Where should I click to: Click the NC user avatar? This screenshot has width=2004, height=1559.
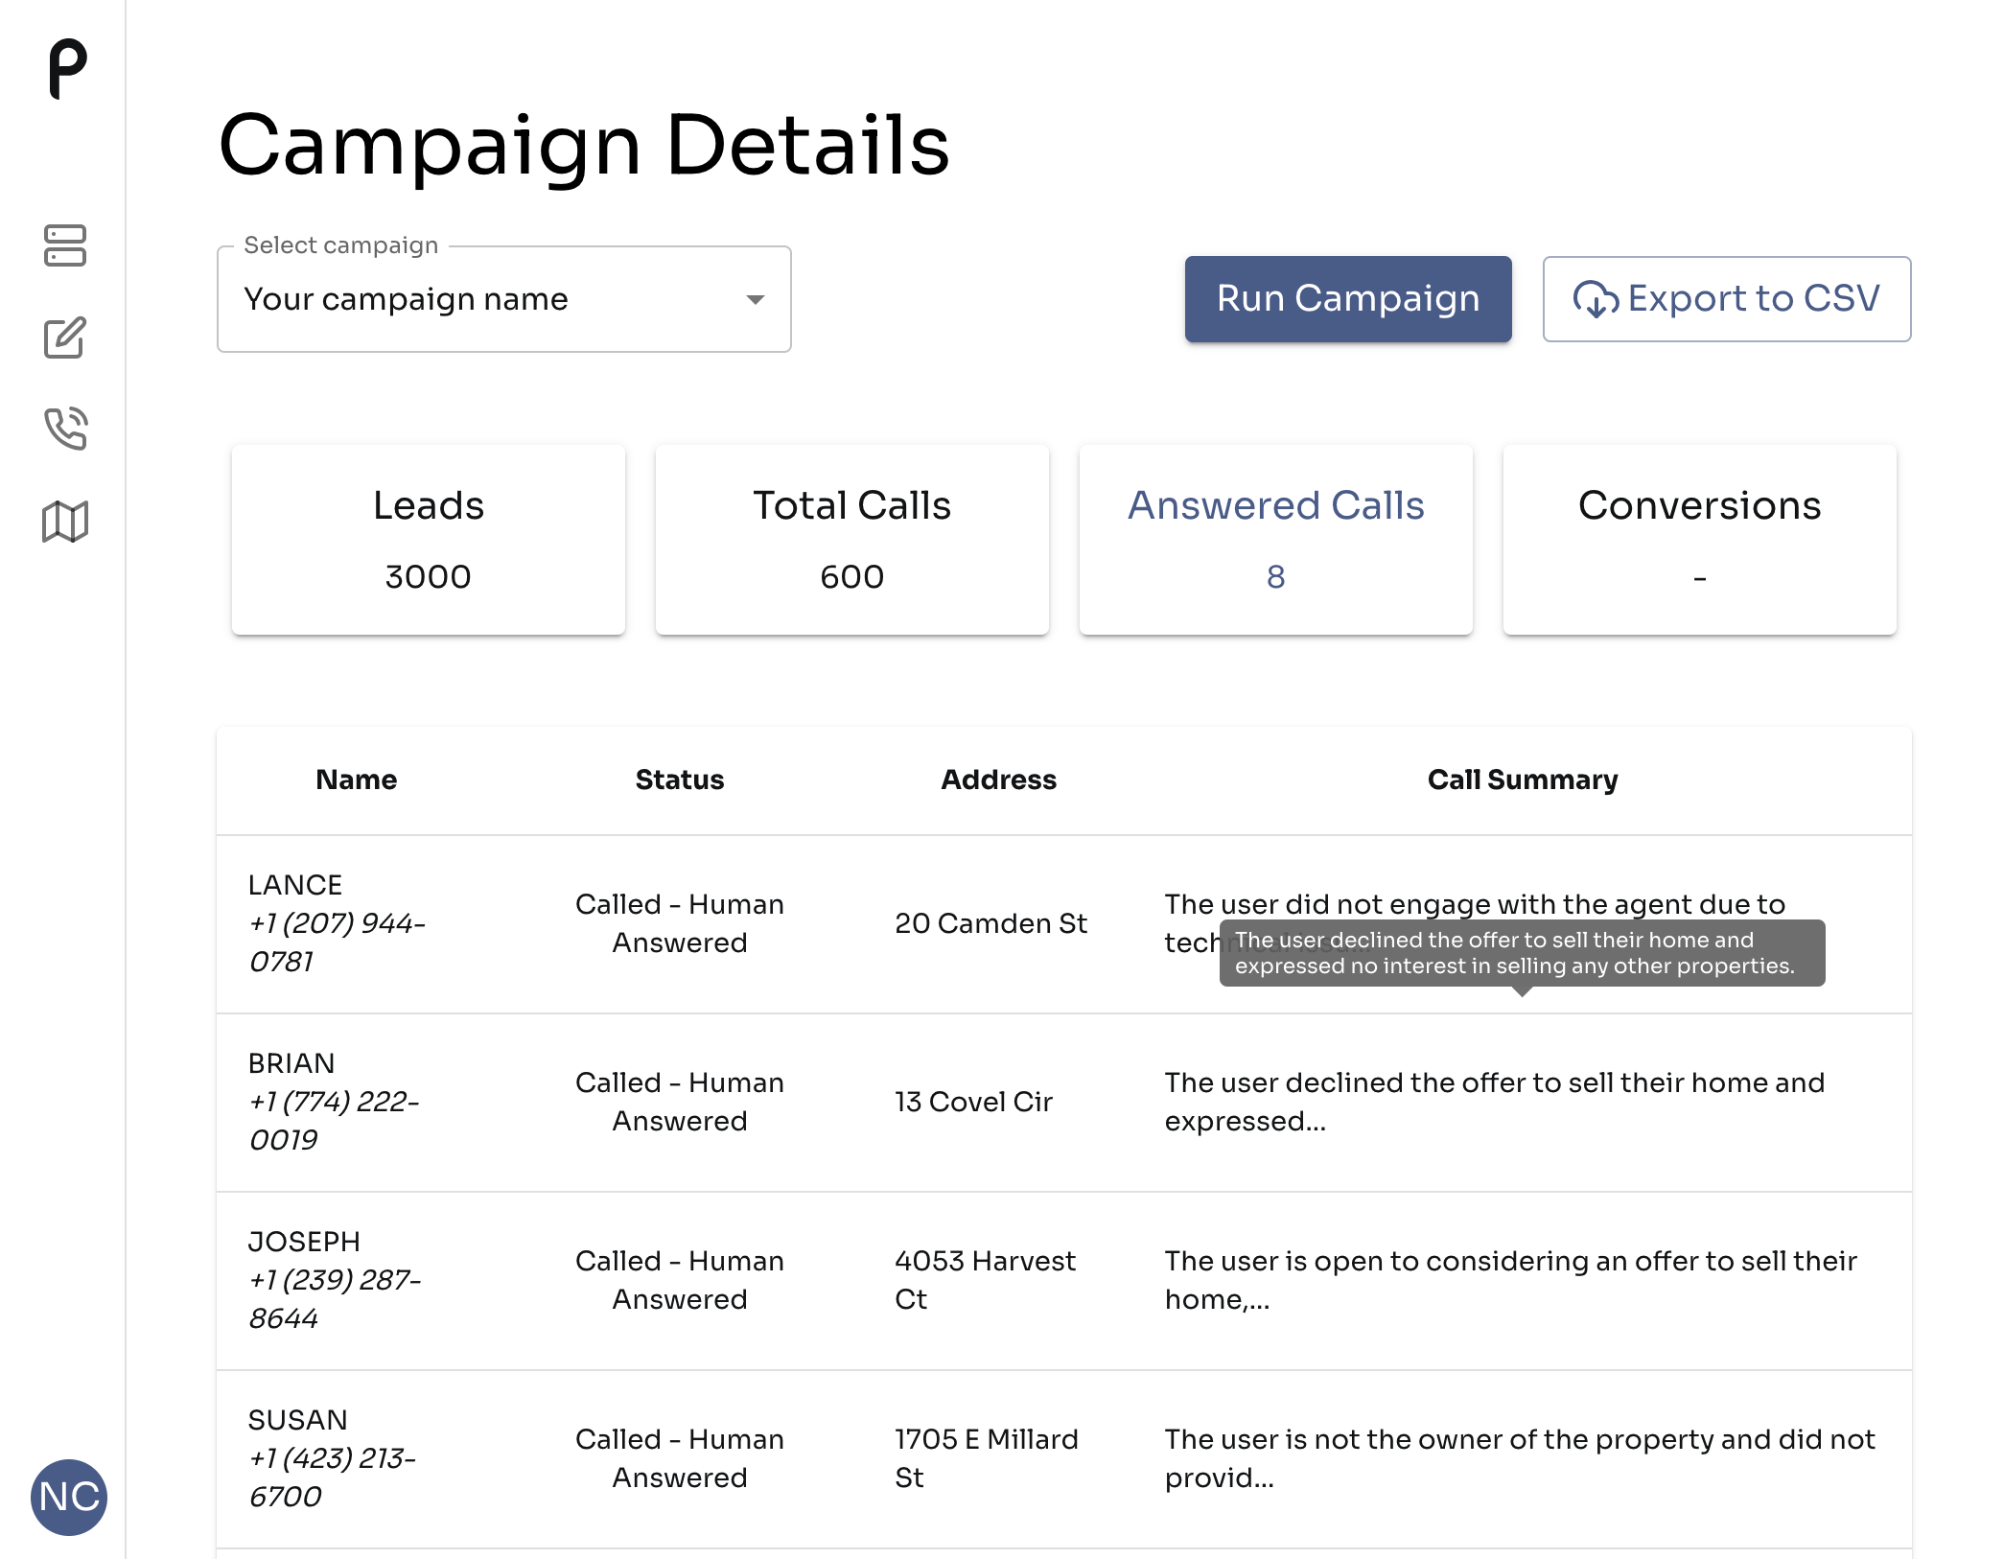(69, 1497)
